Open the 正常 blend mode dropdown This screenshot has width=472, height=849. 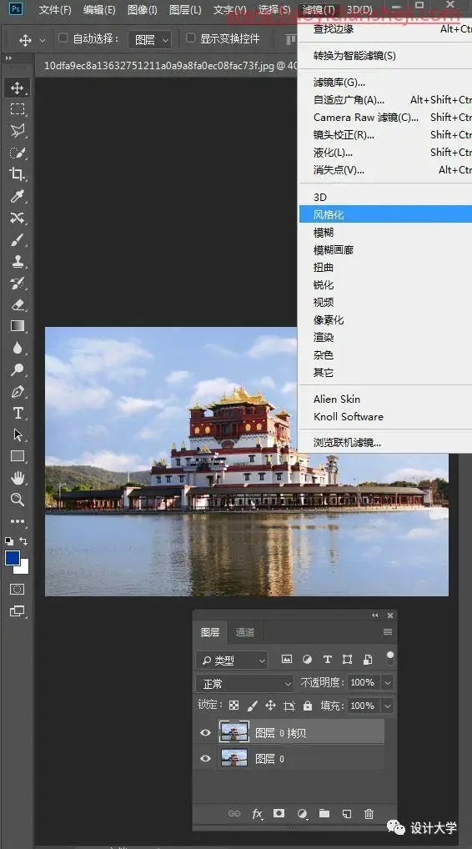tap(244, 683)
